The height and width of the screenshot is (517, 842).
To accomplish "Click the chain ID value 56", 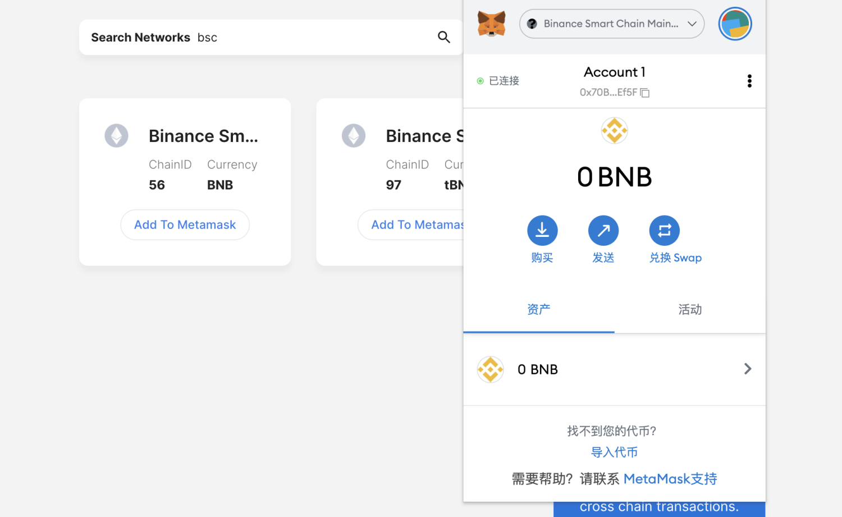I will (157, 185).
